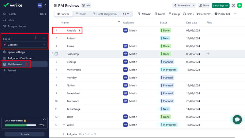Open the All tasks filter
245x138 pixels.
(x=145, y=14)
